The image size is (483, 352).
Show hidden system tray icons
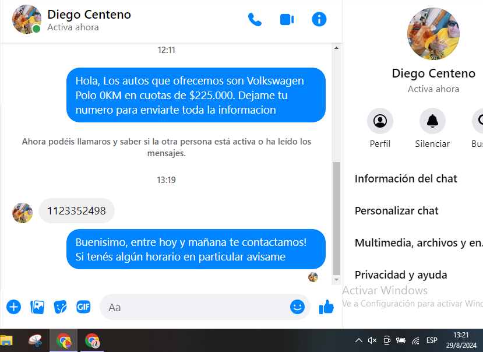click(x=358, y=340)
